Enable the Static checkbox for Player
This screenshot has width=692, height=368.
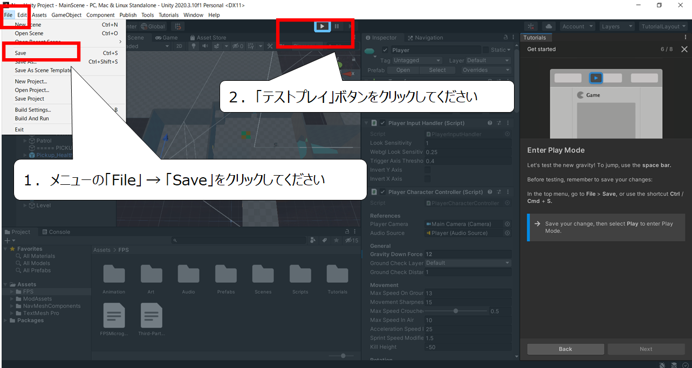[485, 50]
